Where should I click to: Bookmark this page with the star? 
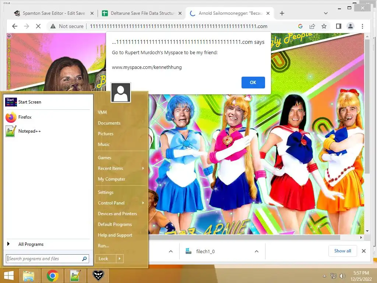point(324,26)
